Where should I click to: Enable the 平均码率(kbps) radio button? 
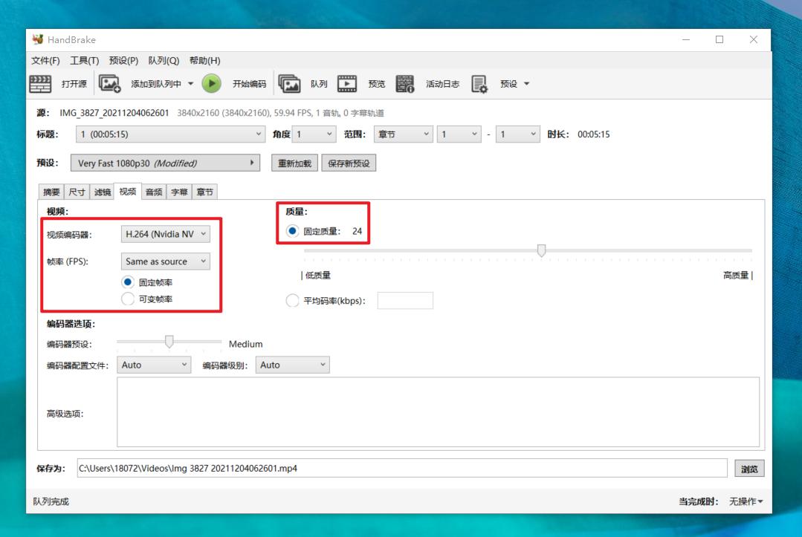tap(292, 301)
